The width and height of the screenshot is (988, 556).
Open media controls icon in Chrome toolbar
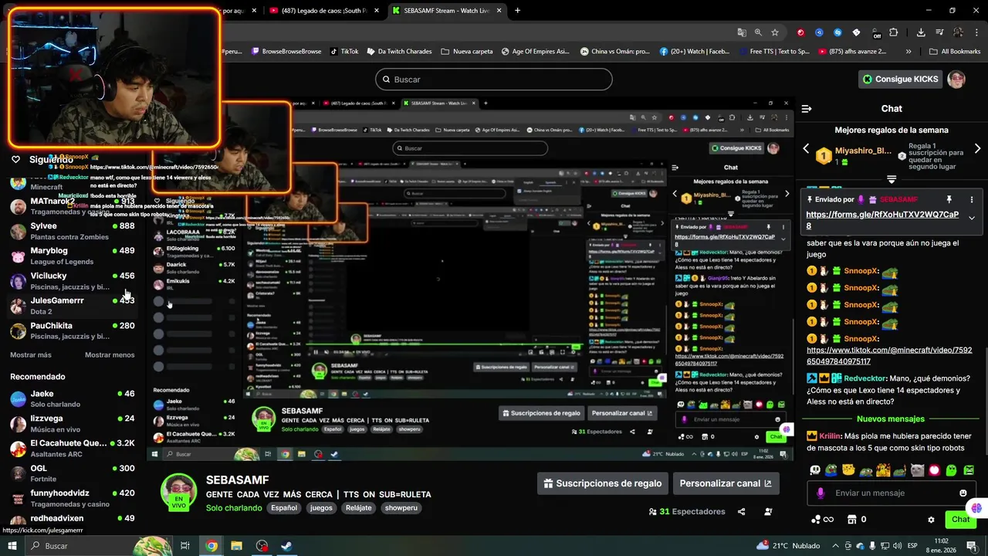pos(939,32)
